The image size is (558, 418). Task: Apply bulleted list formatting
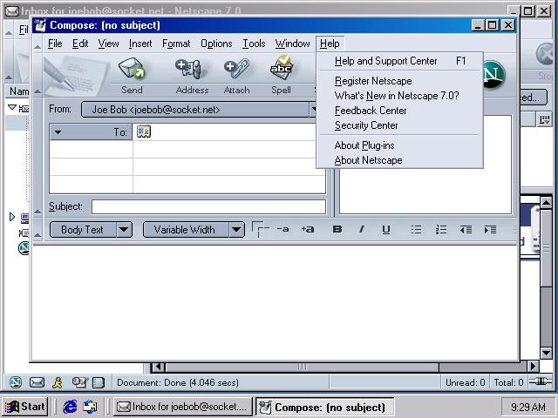pos(416,230)
